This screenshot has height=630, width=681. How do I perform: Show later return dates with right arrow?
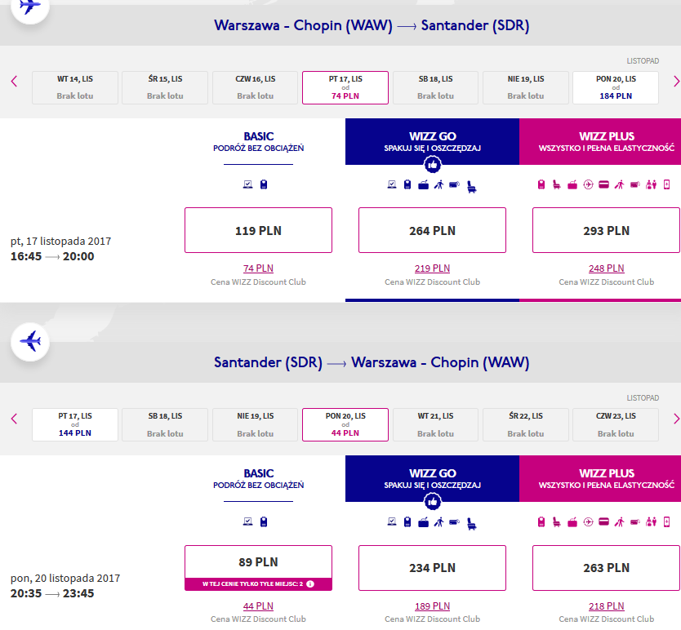pos(676,419)
